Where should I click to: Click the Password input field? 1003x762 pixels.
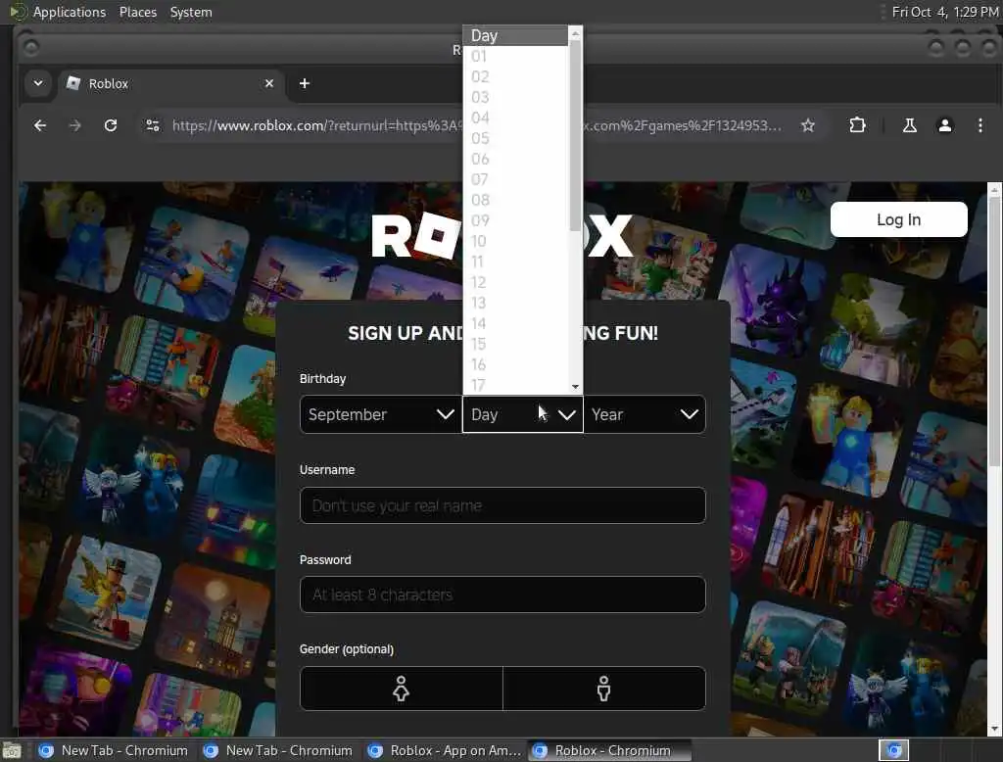(x=502, y=595)
